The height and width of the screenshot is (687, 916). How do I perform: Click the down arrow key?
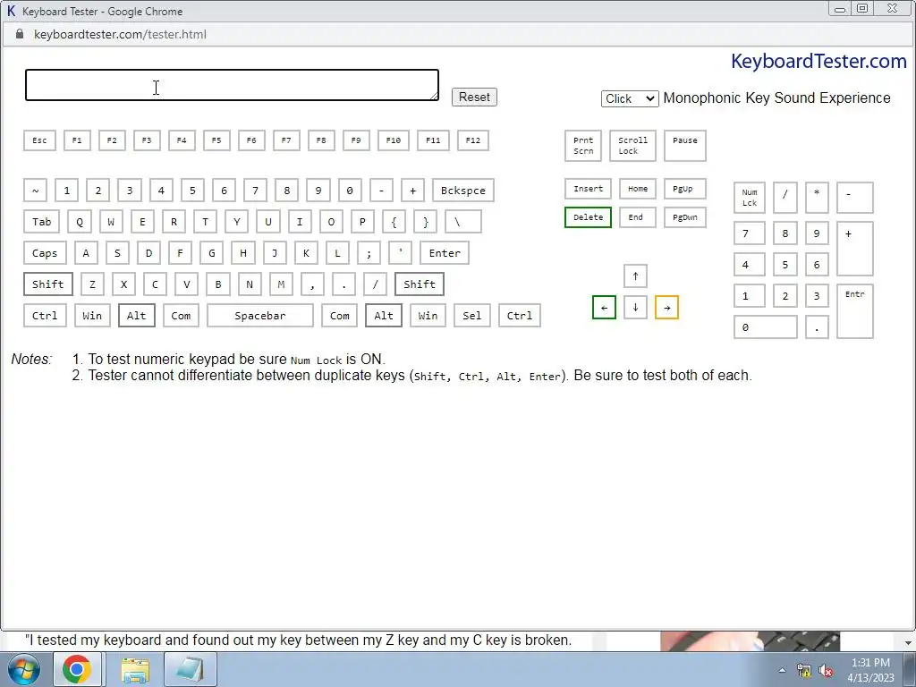(636, 308)
